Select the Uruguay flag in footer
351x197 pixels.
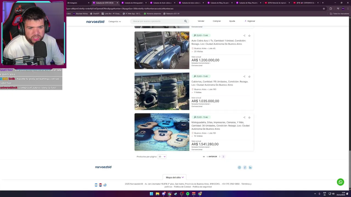pos(105,185)
